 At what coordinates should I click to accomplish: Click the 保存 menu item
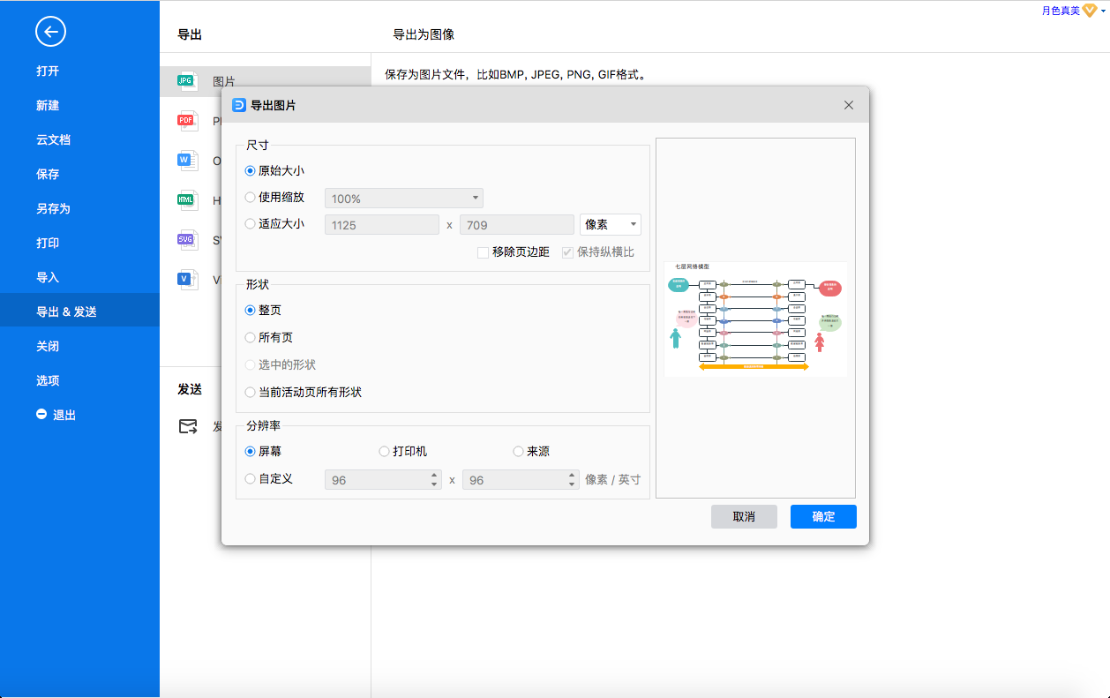click(x=48, y=174)
